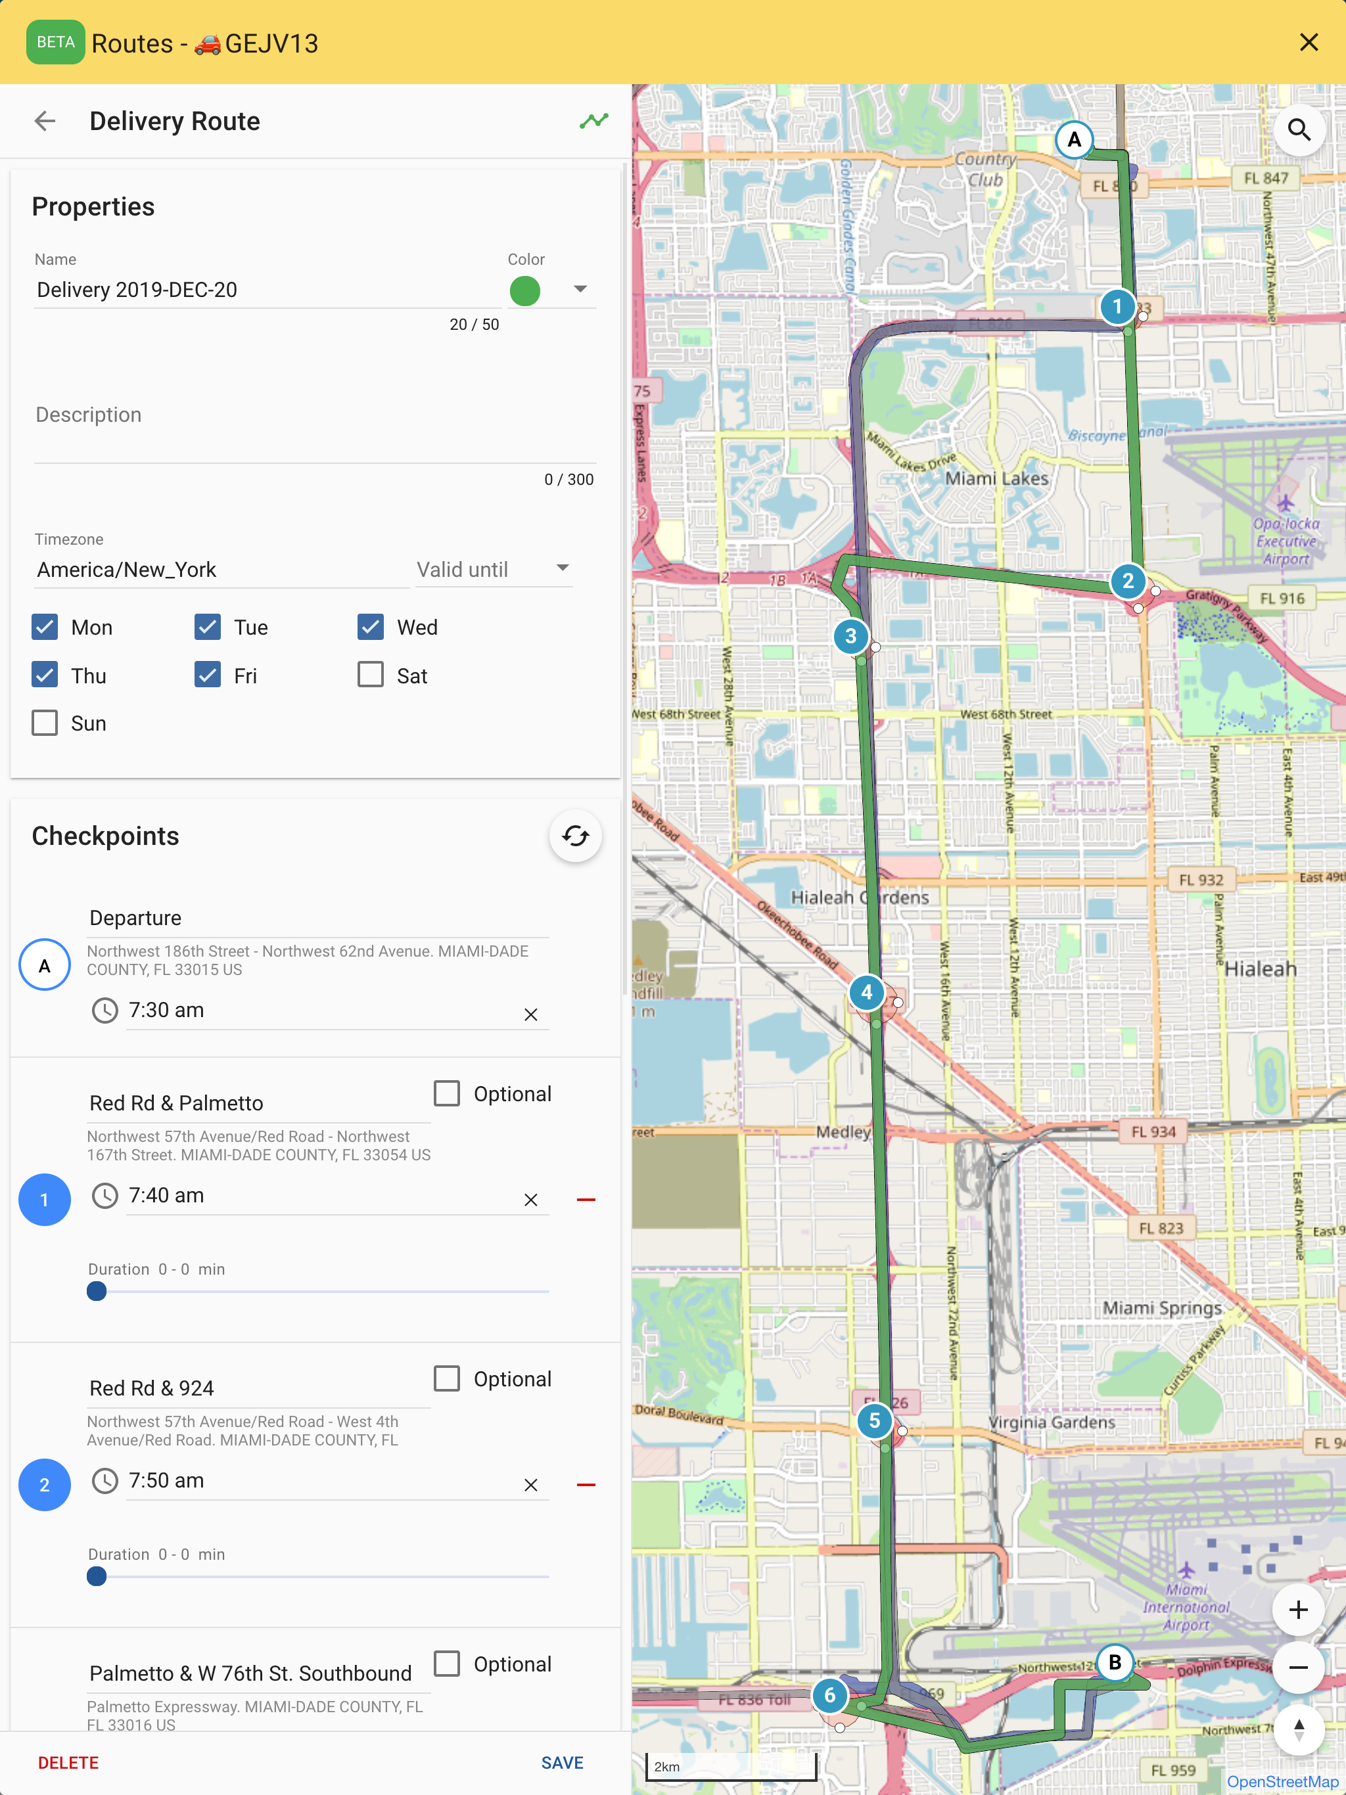Click SAVE route button

pos(562,1763)
